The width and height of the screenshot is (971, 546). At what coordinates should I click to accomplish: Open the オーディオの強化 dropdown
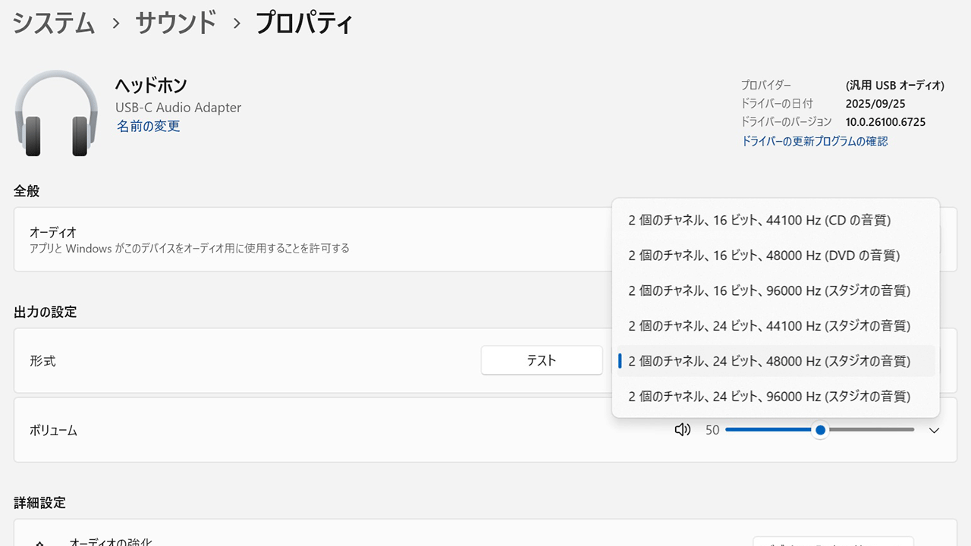pyautogui.click(x=833, y=541)
